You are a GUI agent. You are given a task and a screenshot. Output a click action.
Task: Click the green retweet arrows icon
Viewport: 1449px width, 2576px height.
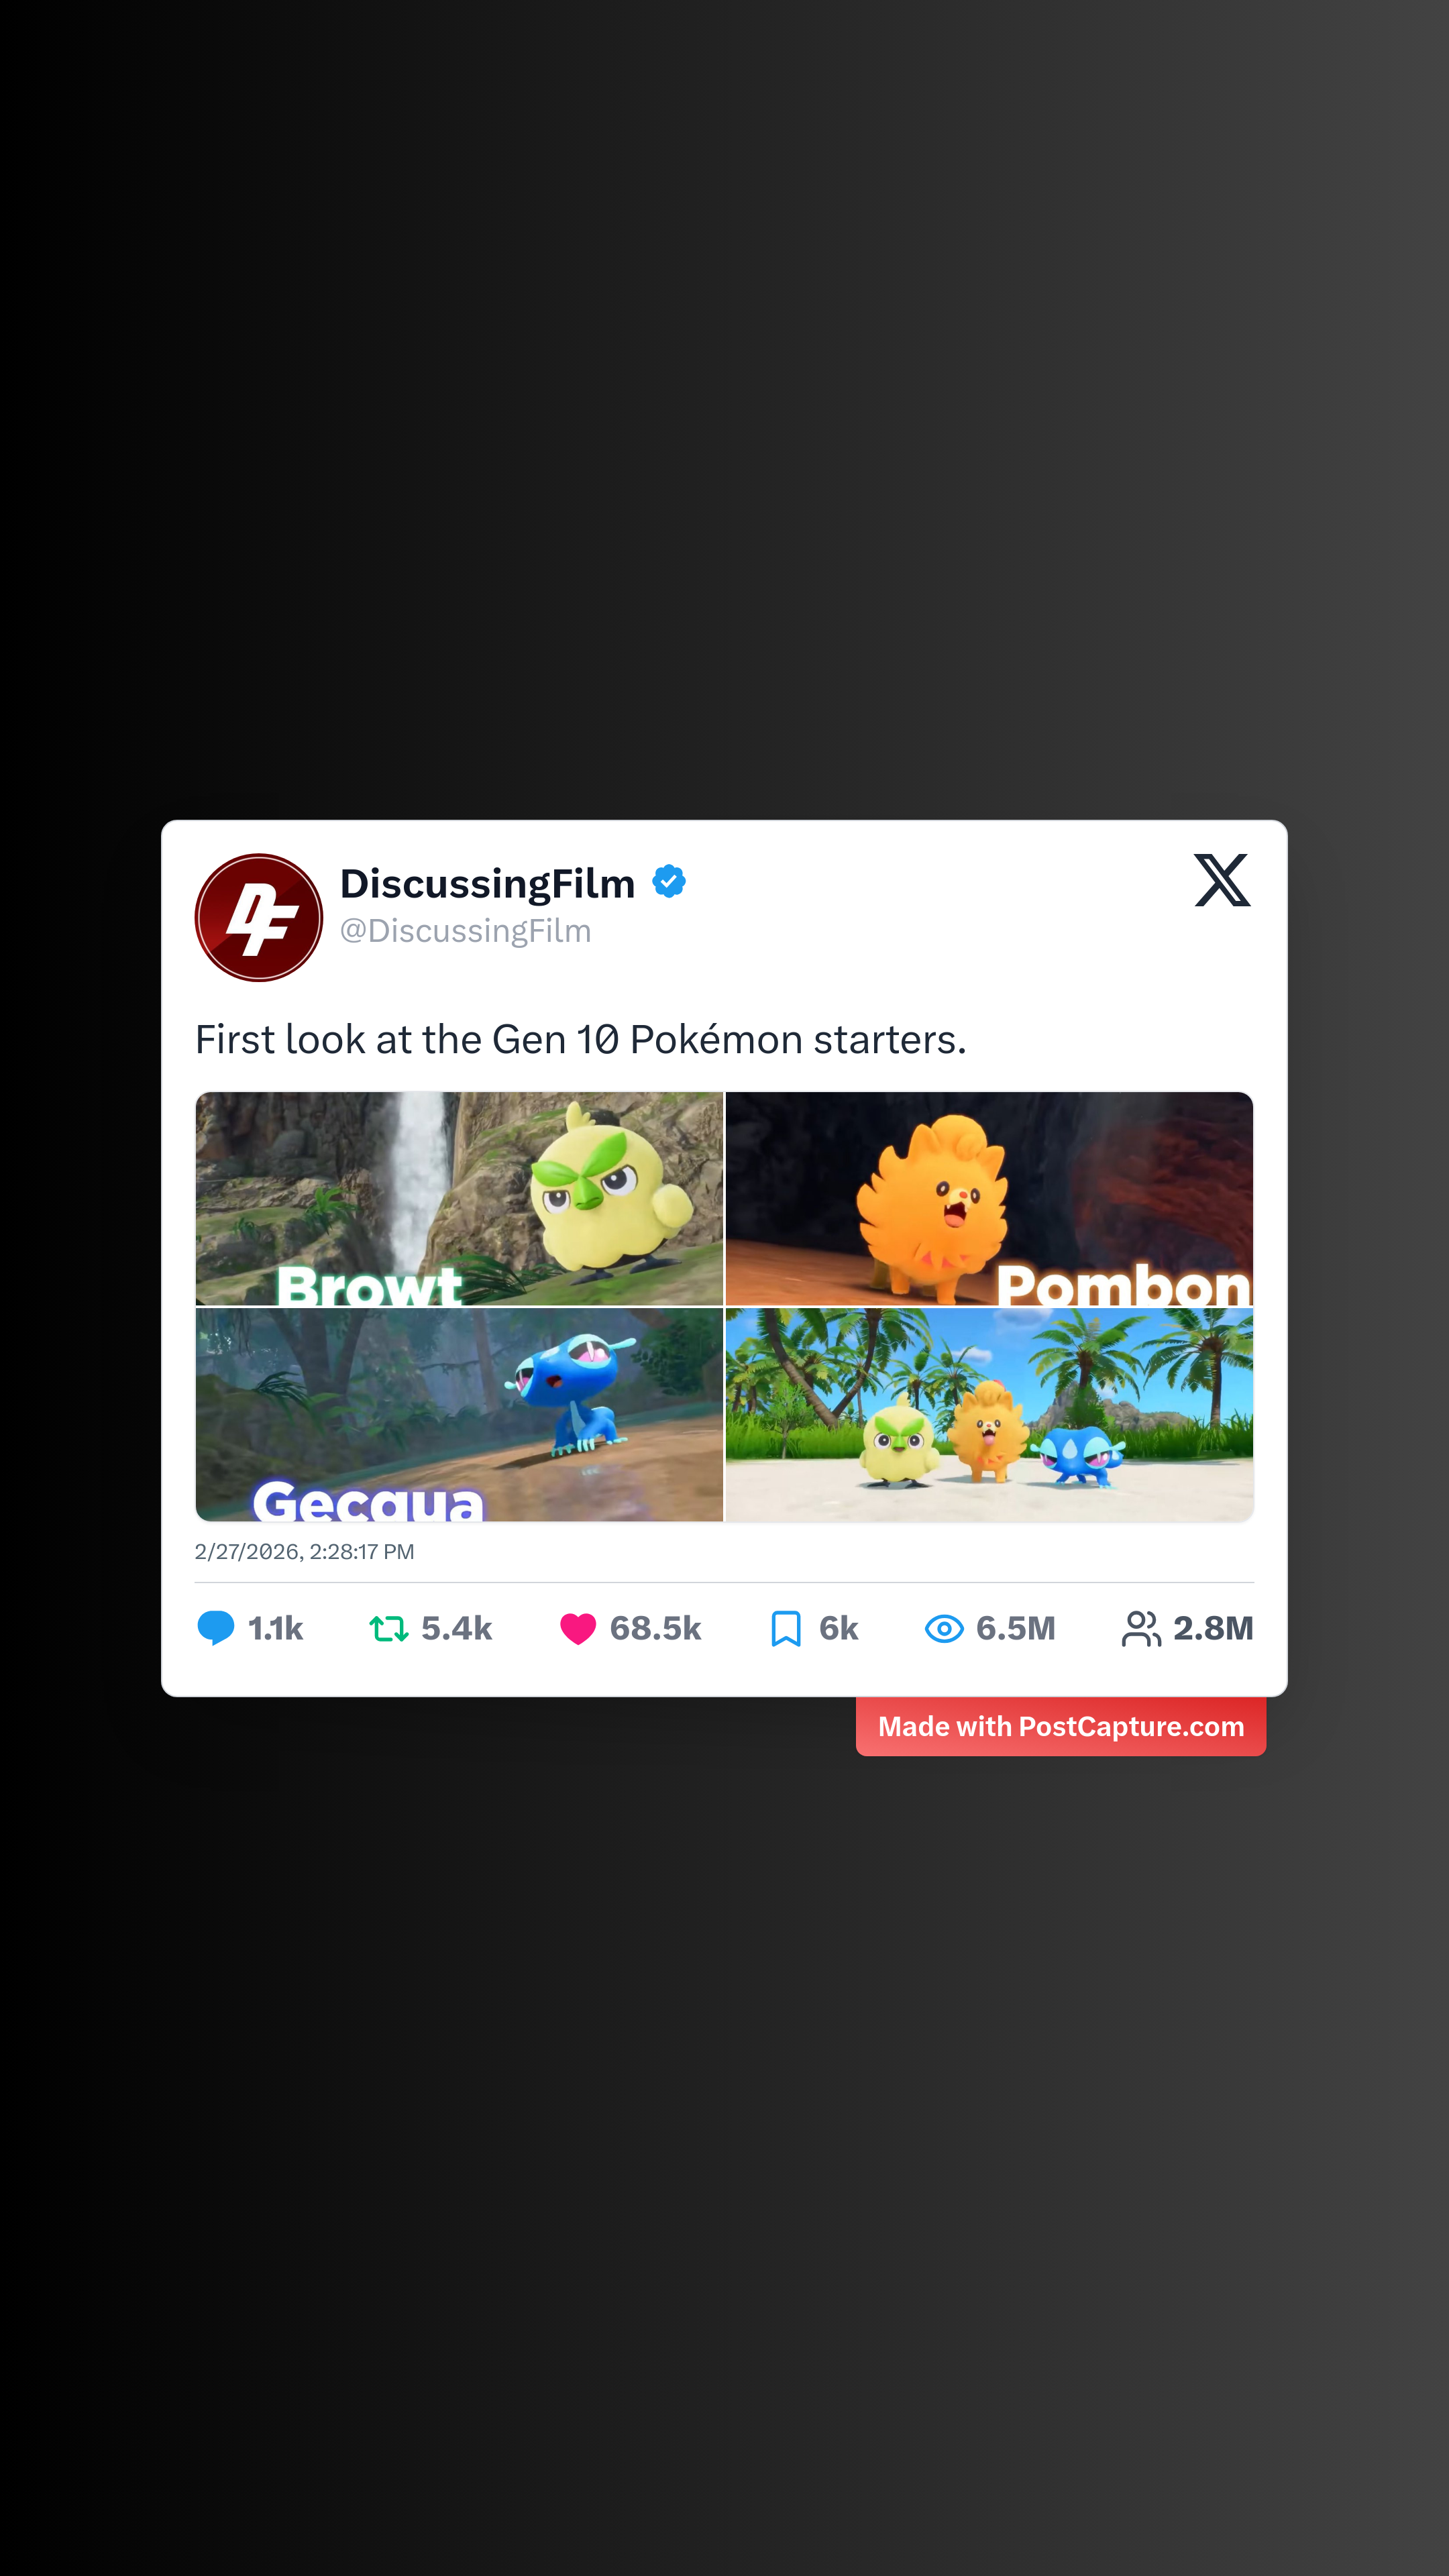388,1629
